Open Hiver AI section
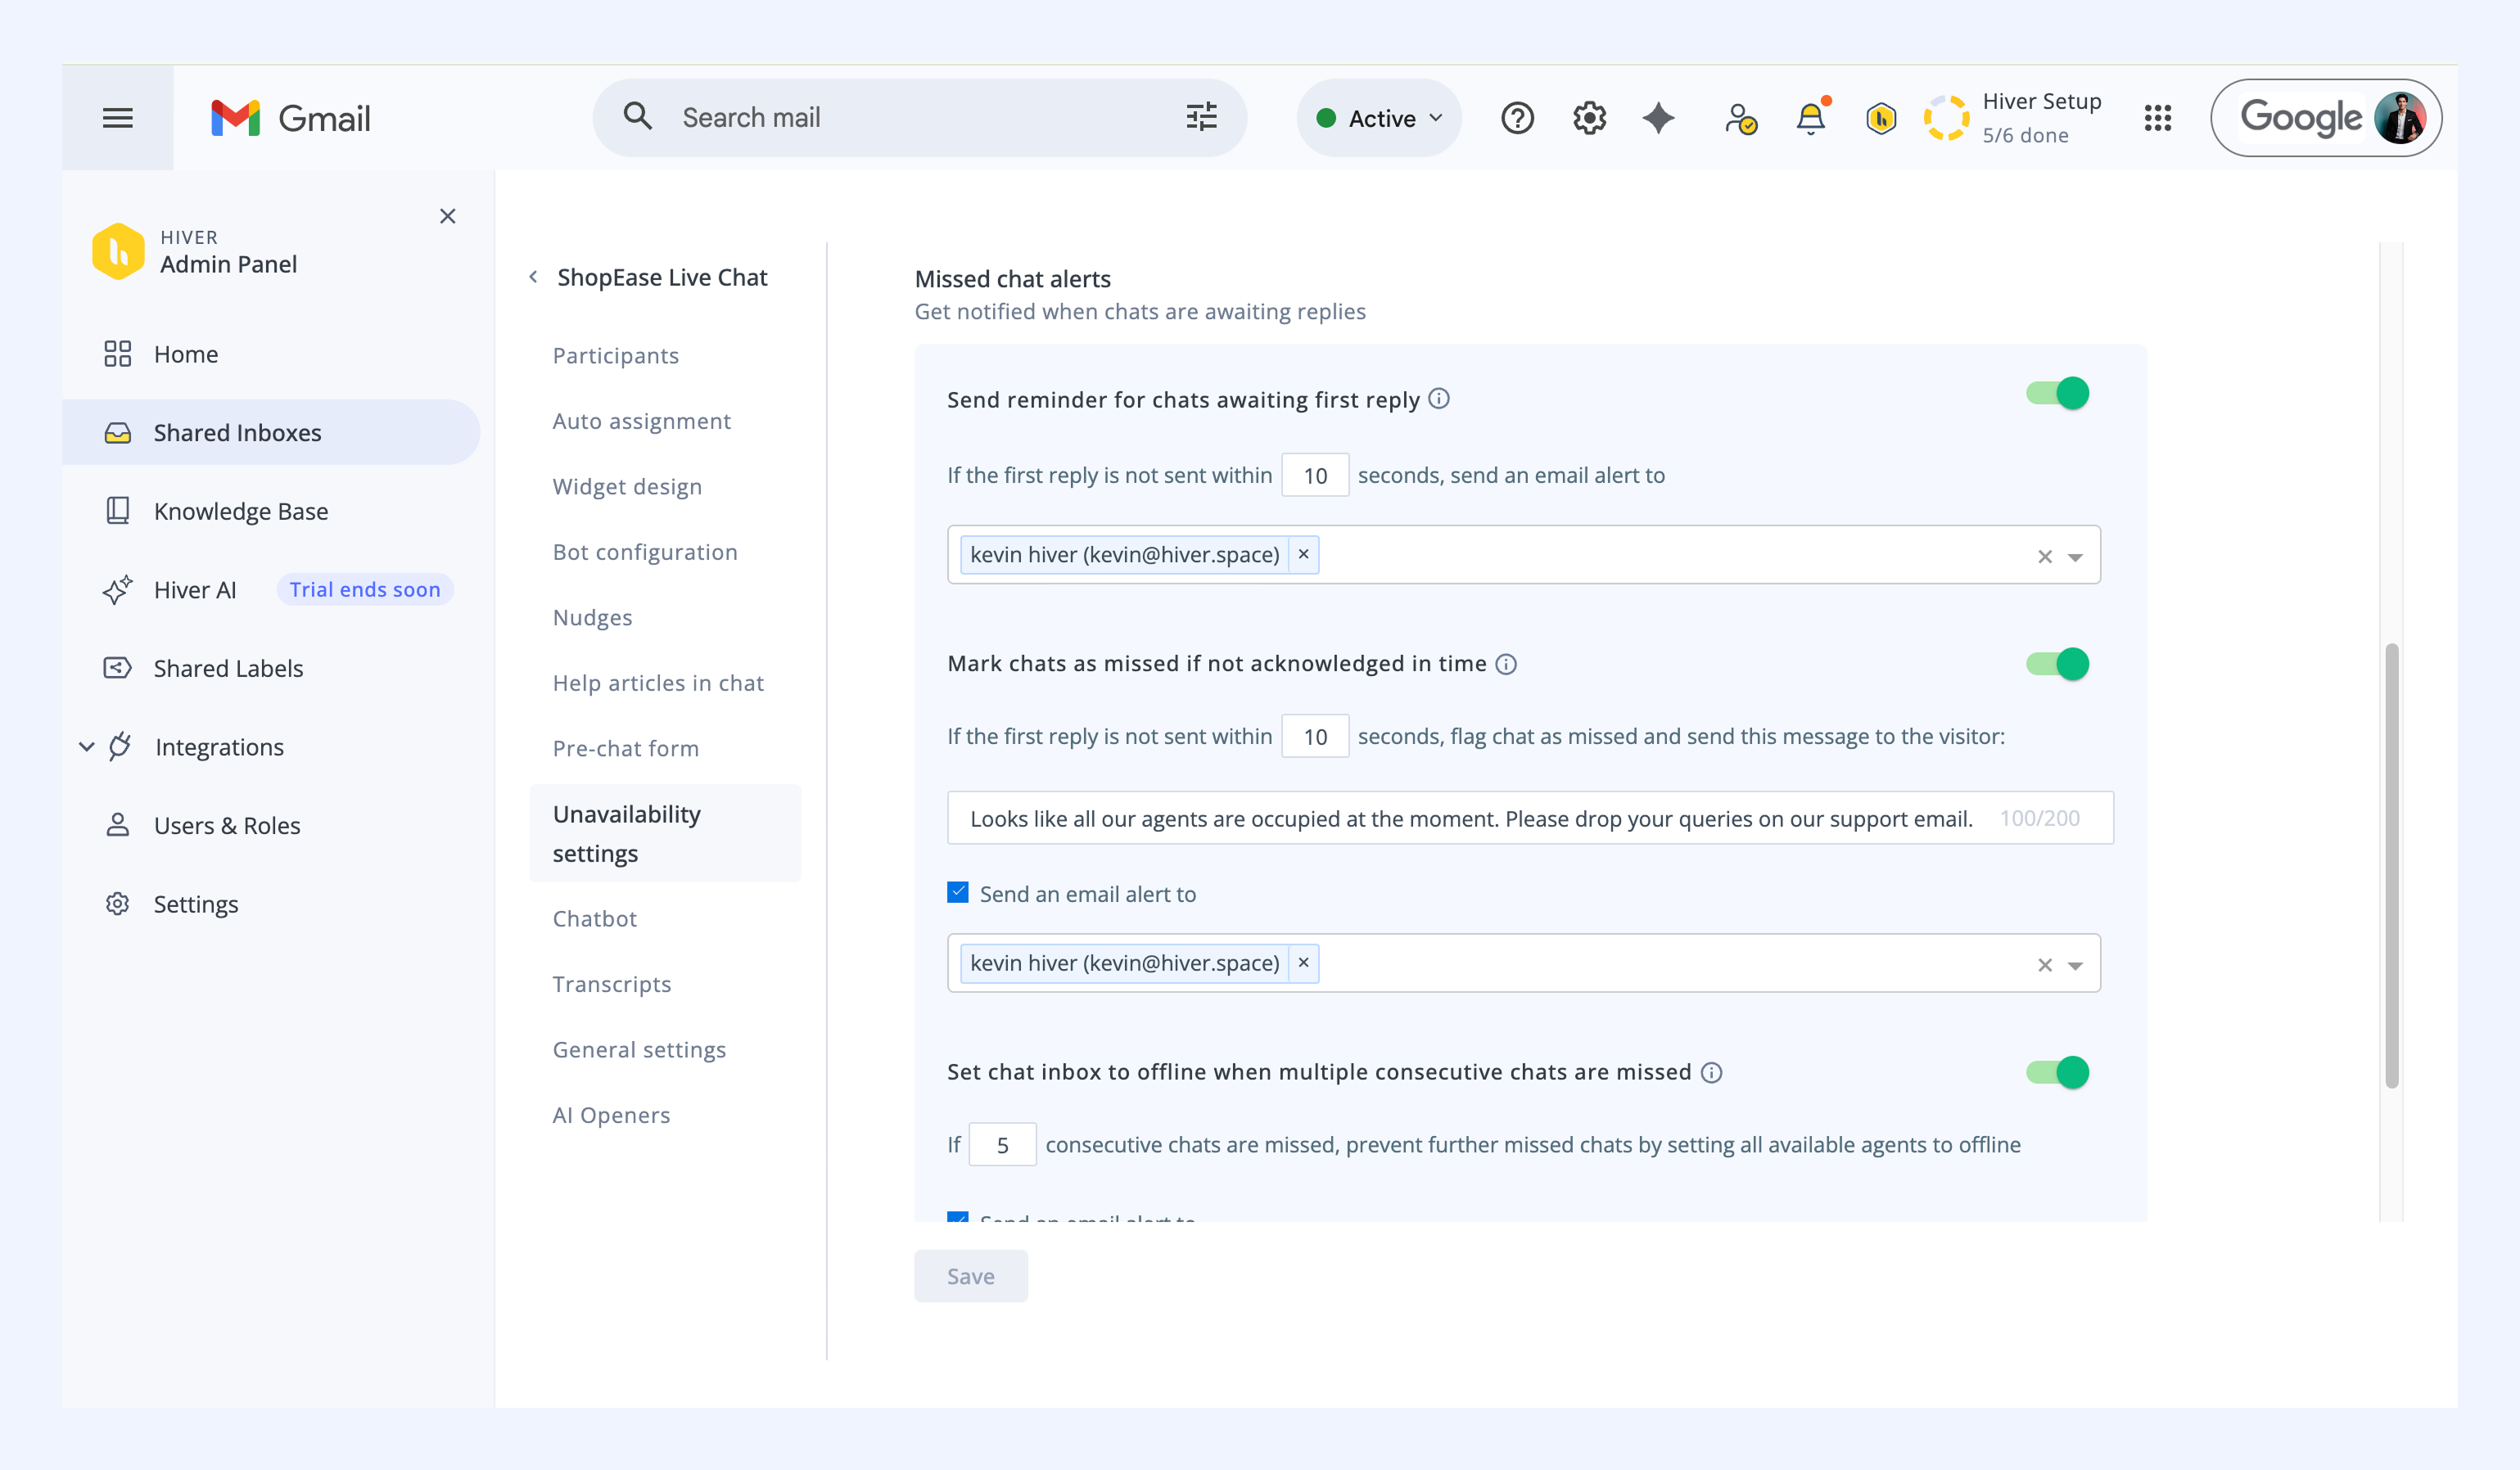Image resolution: width=2520 pixels, height=1470 pixels. tap(195, 590)
